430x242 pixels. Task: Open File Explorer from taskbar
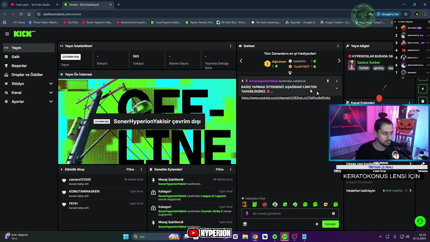[245, 237]
